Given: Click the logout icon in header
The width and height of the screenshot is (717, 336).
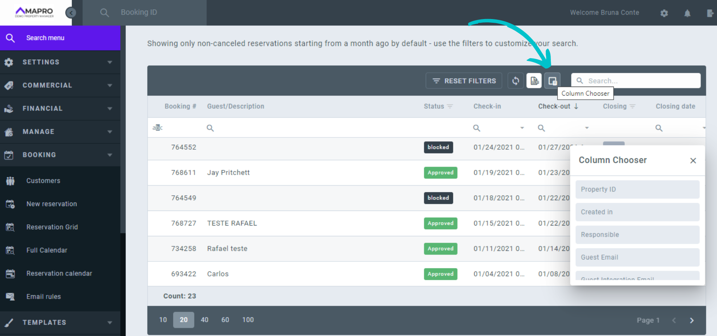Looking at the screenshot, I should [x=710, y=13].
